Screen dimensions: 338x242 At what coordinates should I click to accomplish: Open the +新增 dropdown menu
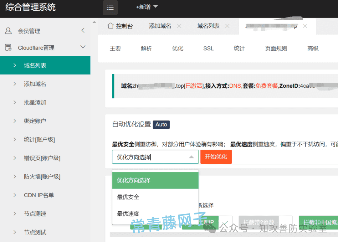pyautogui.click(x=146, y=7)
